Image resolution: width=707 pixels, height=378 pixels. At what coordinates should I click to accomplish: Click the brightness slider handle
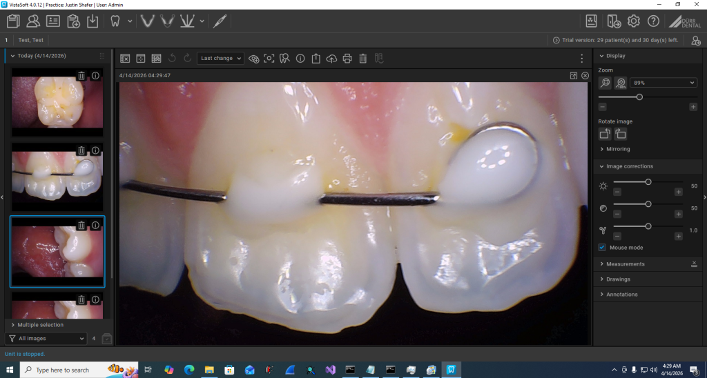point(648,182)
